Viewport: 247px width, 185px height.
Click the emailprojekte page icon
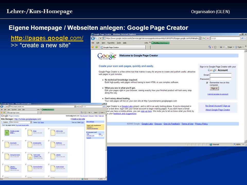pyautogui.click(x=30, y=145)
